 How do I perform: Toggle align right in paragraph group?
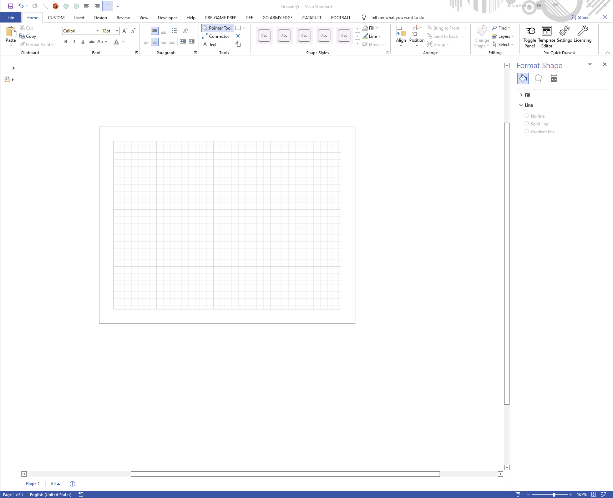click(163, 42)
